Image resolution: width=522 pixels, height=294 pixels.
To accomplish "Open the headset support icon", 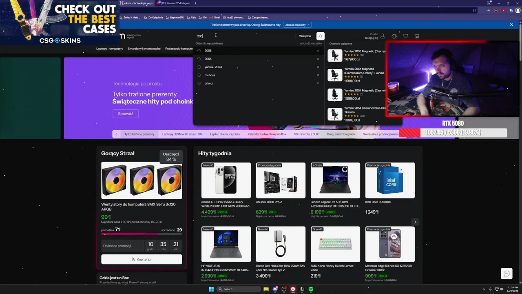I will pos(394,36).
